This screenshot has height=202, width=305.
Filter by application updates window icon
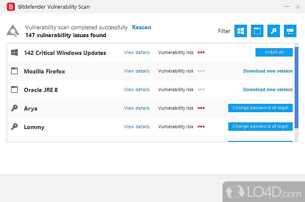(257, 31)
